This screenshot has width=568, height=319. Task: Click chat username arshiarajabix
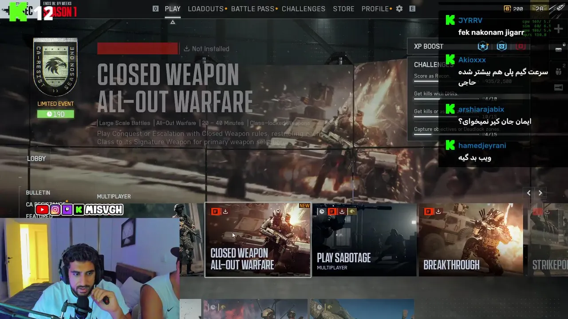(x=481, y=109)
